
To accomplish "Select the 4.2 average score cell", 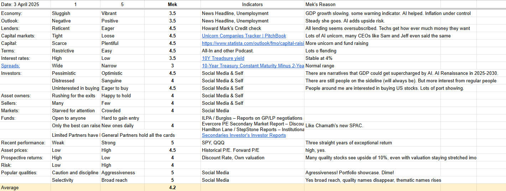I will pyautogui.click(x=172, y=187).
